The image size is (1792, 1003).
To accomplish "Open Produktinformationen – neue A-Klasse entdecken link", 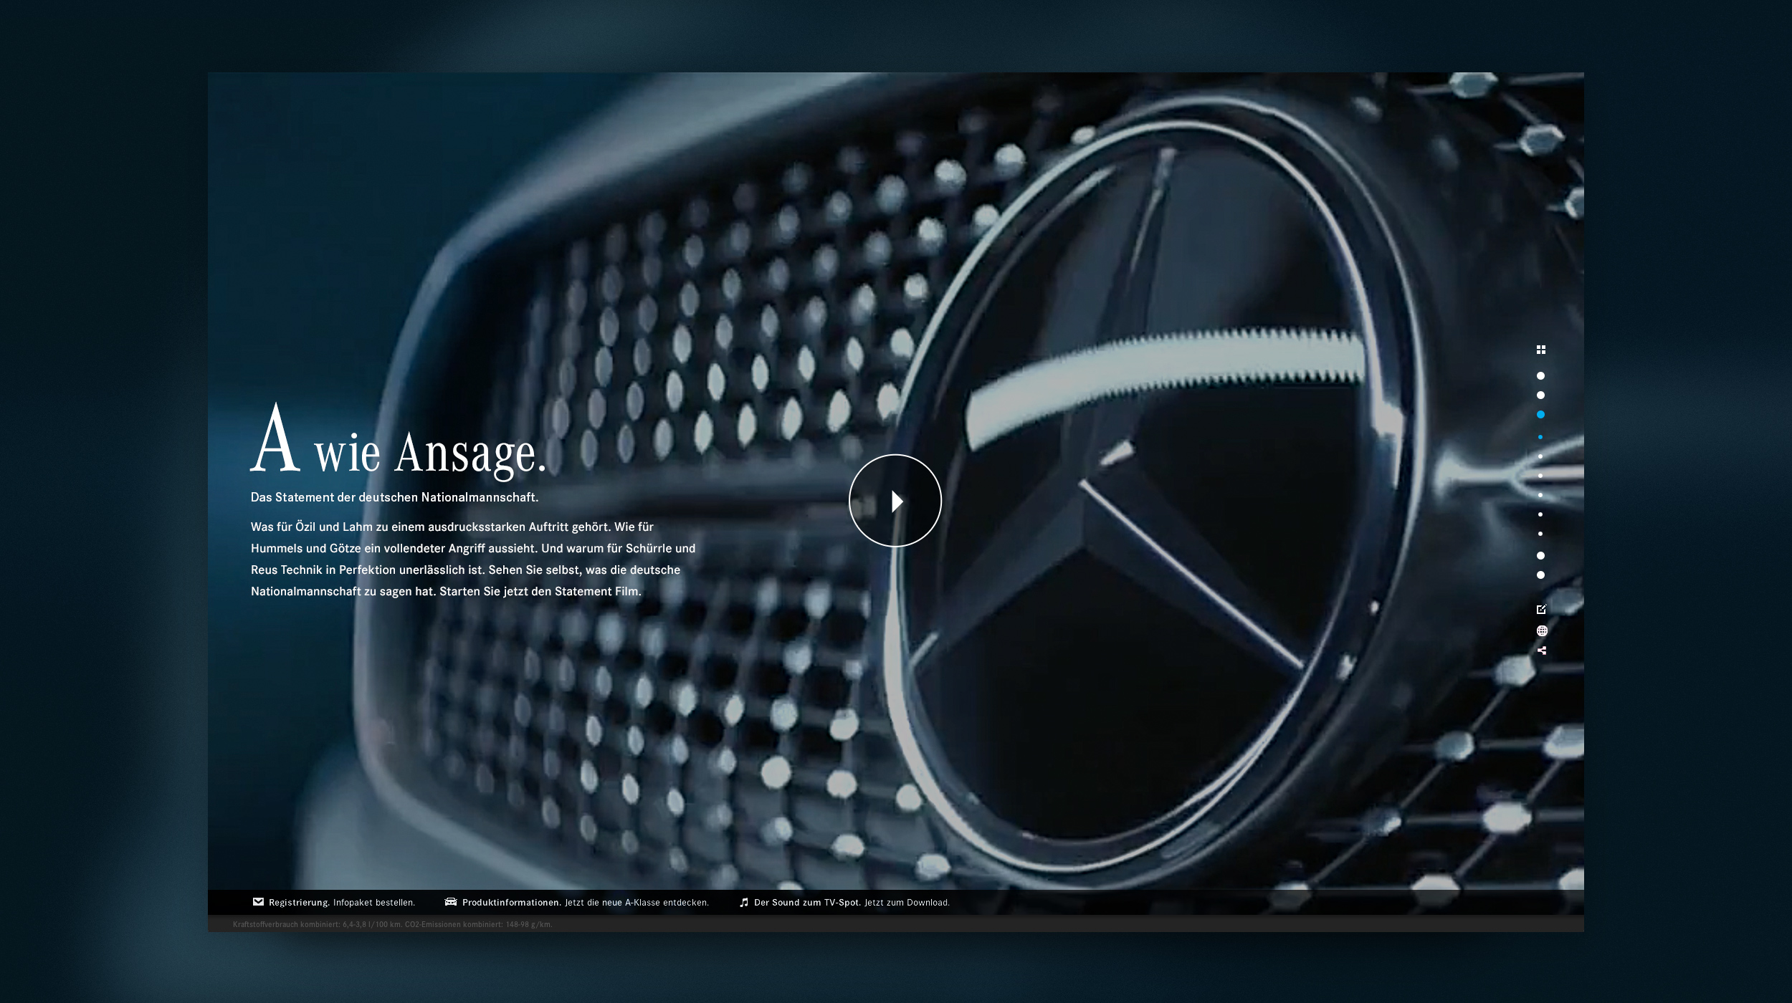I will (577, 903).
